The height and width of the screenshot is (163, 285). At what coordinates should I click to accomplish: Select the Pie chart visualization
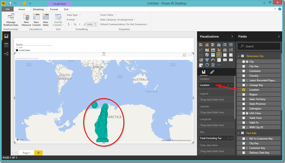[x=207, y=55]
